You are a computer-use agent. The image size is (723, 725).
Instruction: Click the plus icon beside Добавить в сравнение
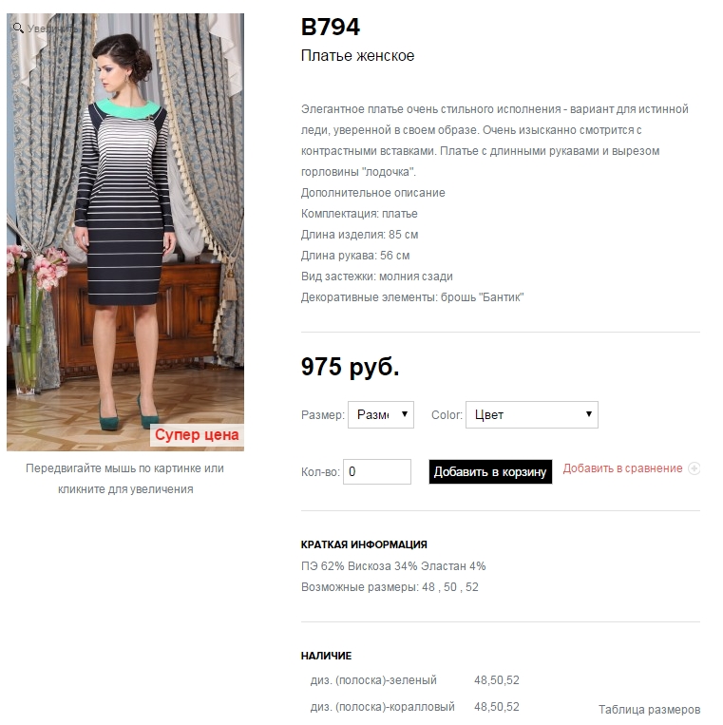[x=694, y=468]
